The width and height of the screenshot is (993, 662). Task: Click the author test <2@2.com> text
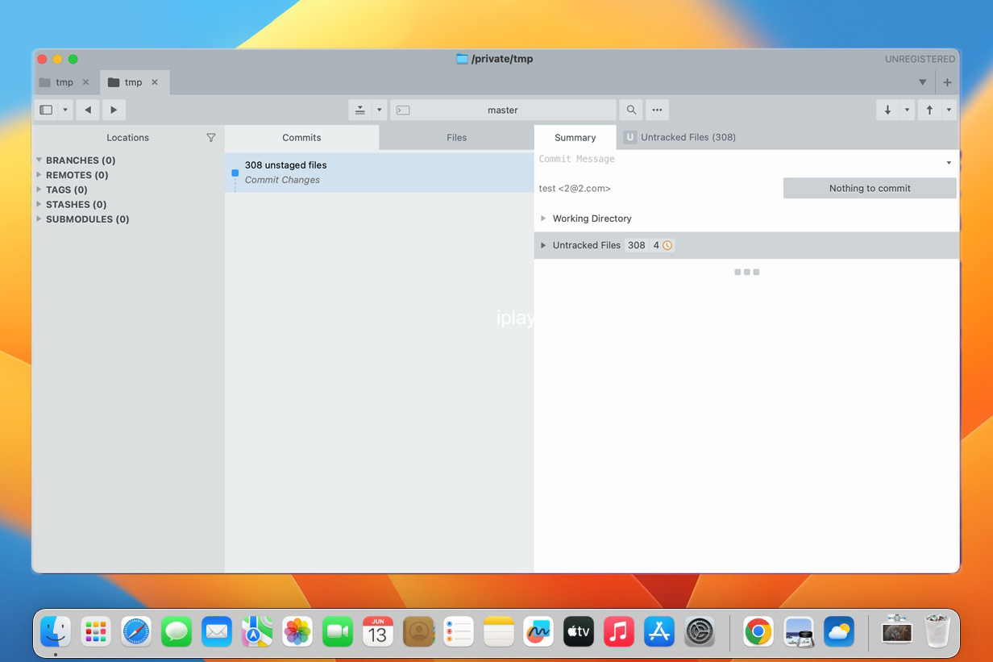point(575,189)
